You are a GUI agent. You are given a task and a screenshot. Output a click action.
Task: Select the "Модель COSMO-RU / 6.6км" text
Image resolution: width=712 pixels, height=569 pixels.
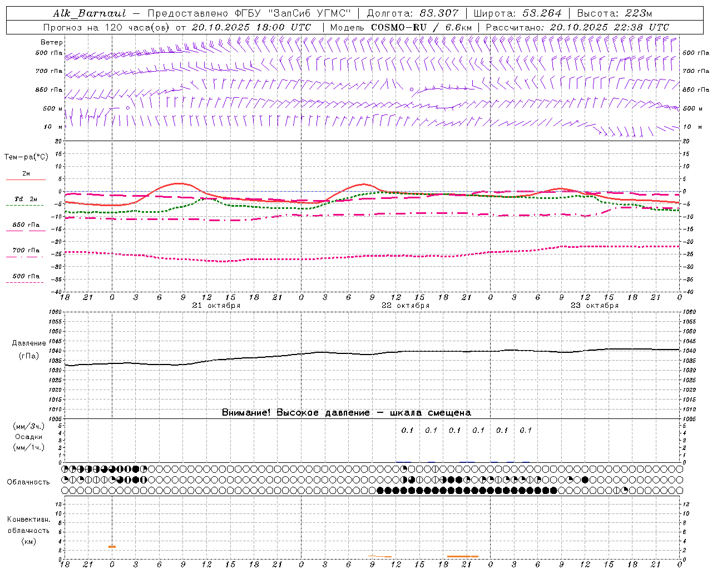400,27
